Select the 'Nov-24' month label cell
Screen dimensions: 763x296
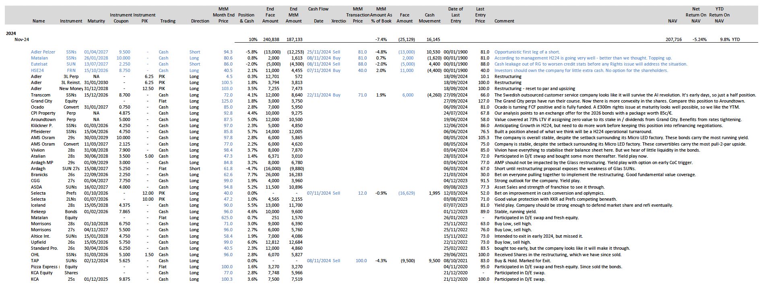pos(22,39)
